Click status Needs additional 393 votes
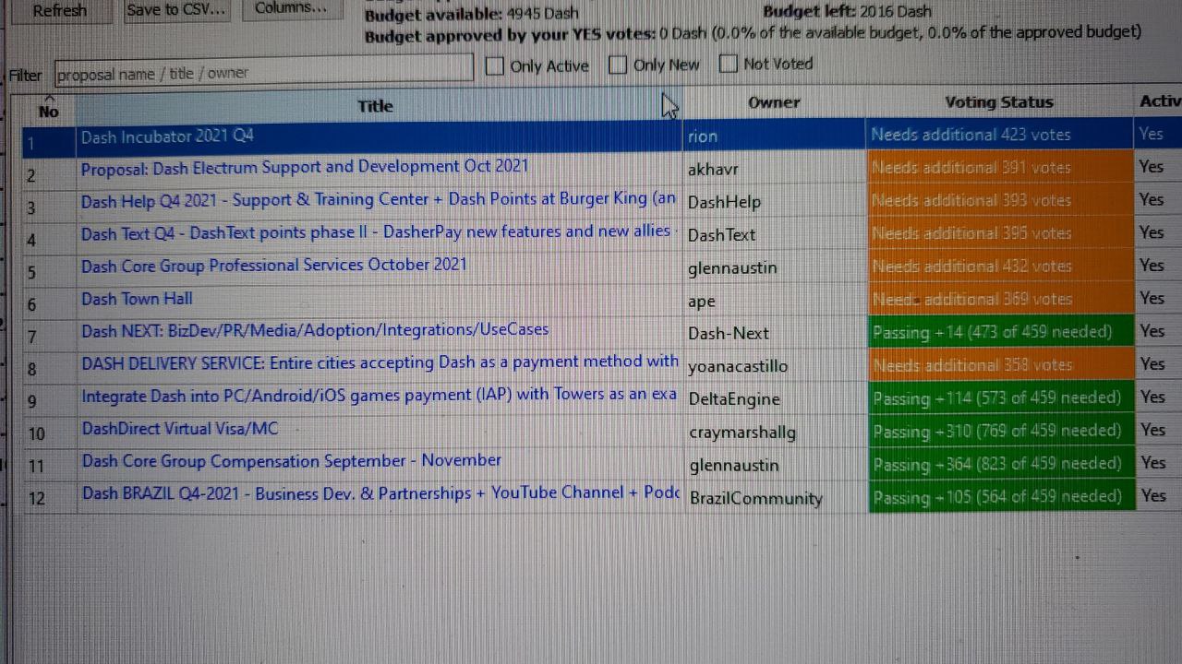Image resolution: width=1182 pixels, height=664 pixels. point(1000,200)
